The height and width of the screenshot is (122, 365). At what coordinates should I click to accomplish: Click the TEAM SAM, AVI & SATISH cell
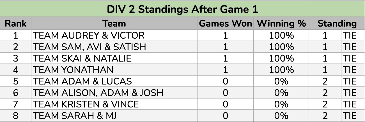(x=90, y=47)
